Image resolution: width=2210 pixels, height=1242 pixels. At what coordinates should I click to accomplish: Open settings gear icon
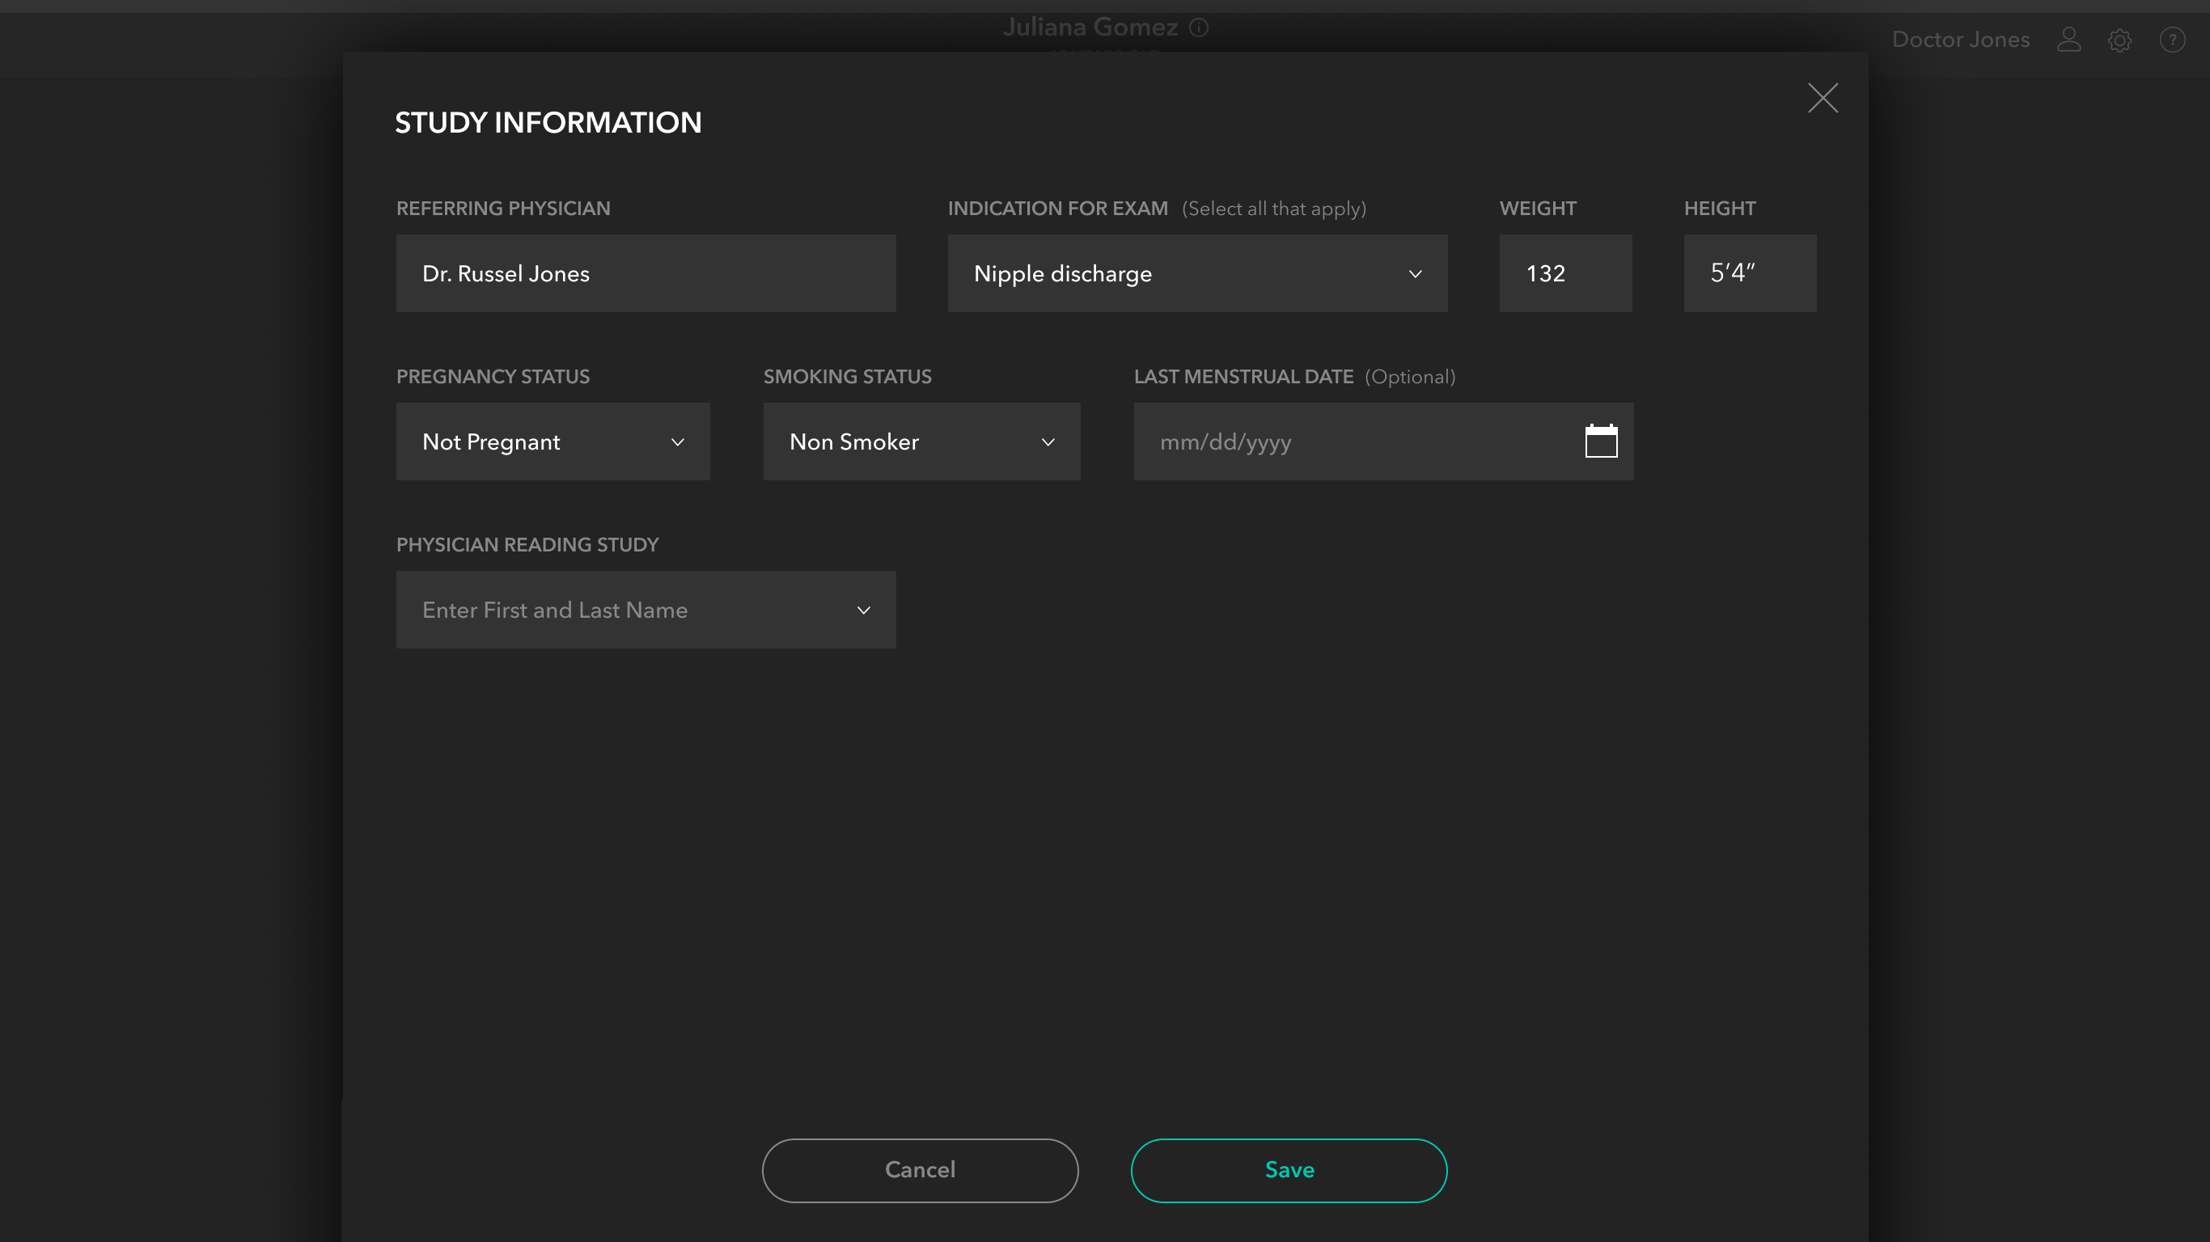pyautogui.click(x=2120, y=40)
